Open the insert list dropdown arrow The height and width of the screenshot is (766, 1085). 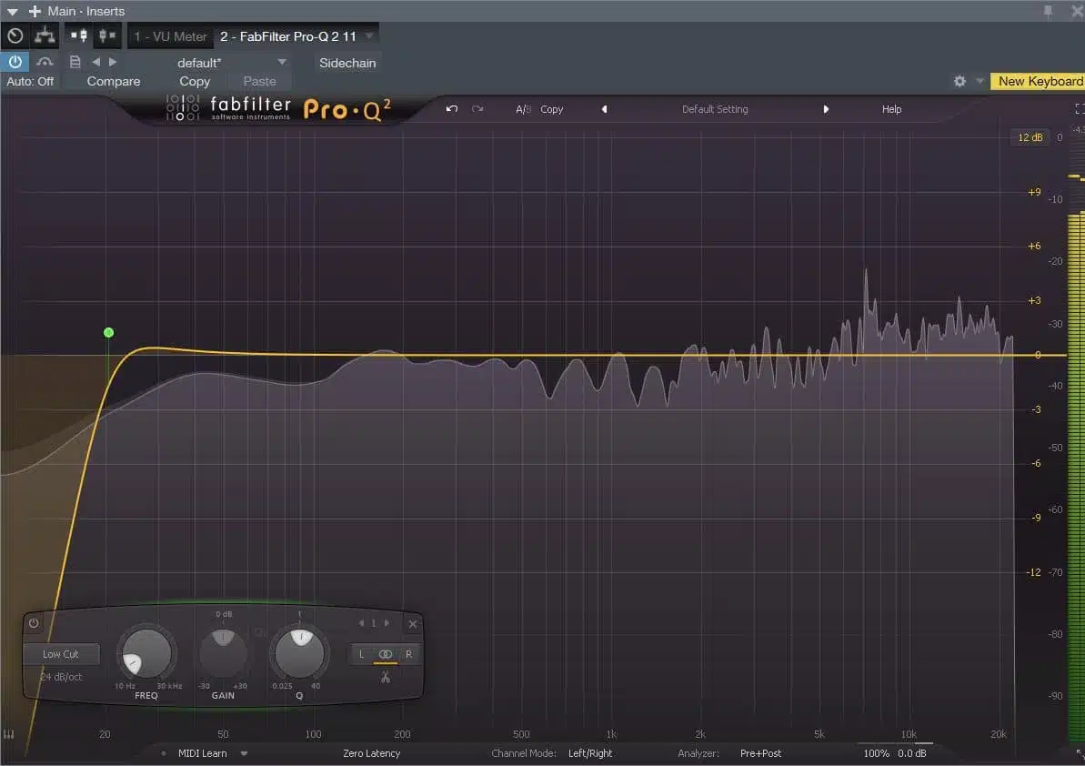click(x=369, y=35)
